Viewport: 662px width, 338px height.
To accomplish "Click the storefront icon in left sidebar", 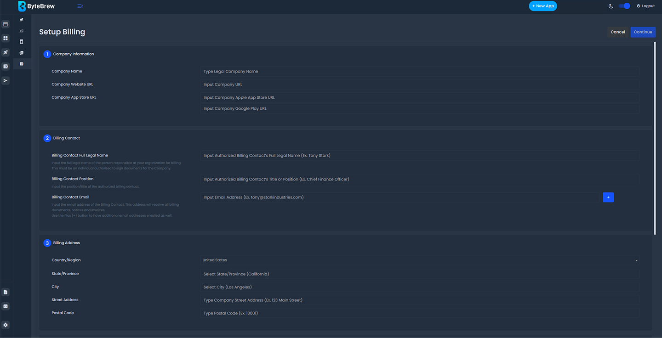I will click(x=6, y=24).
